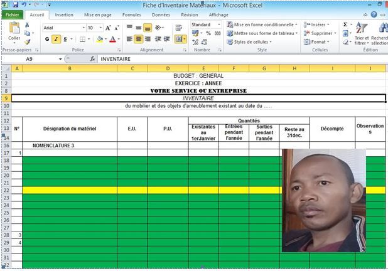The image size is (388, 271).
Task: Toggle underline S formatting
Action: pos(65,39)
